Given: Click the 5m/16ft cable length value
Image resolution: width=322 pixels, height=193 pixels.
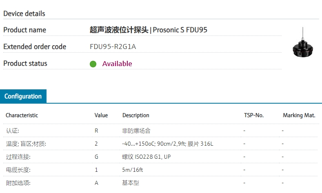Looking at the screenshot, I should pos(133,170).
